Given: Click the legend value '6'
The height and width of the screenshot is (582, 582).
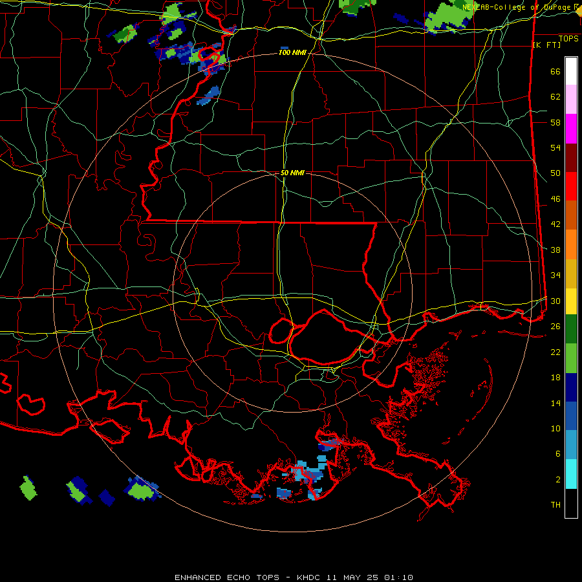Looking at the screenshot, I should click(x=558, y=454).
